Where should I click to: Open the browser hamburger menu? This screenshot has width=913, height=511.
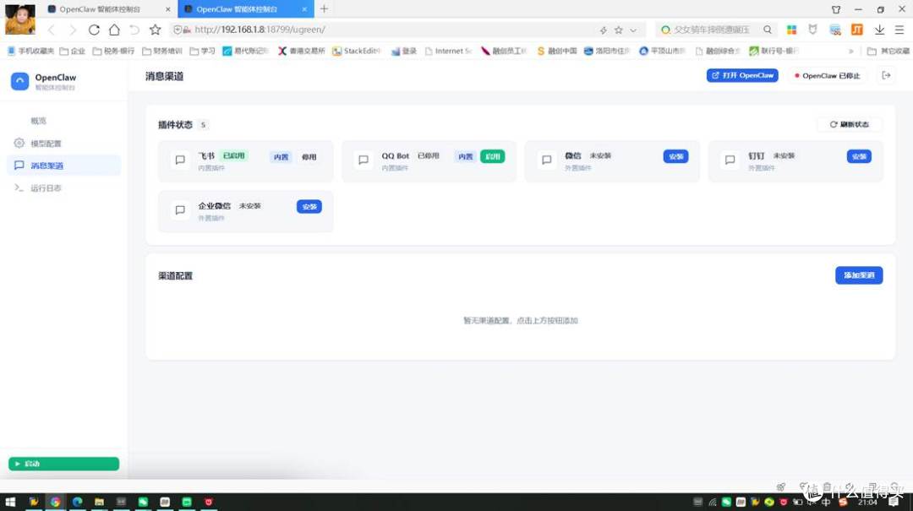pos(899,30)
